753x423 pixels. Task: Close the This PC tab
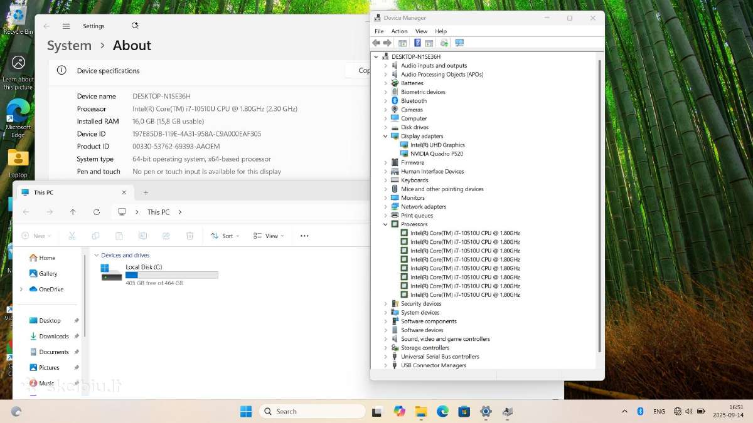point(124,192)
